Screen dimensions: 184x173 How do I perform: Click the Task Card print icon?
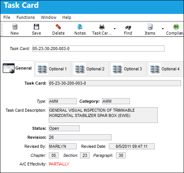(102, 27)
